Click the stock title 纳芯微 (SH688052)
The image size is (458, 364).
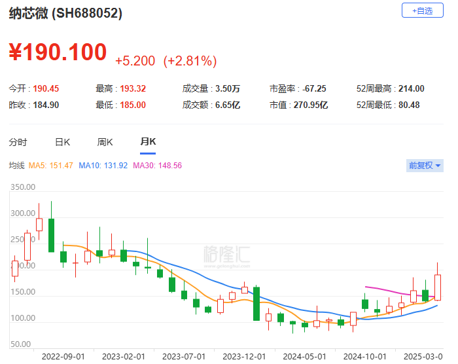coord(65,13)
